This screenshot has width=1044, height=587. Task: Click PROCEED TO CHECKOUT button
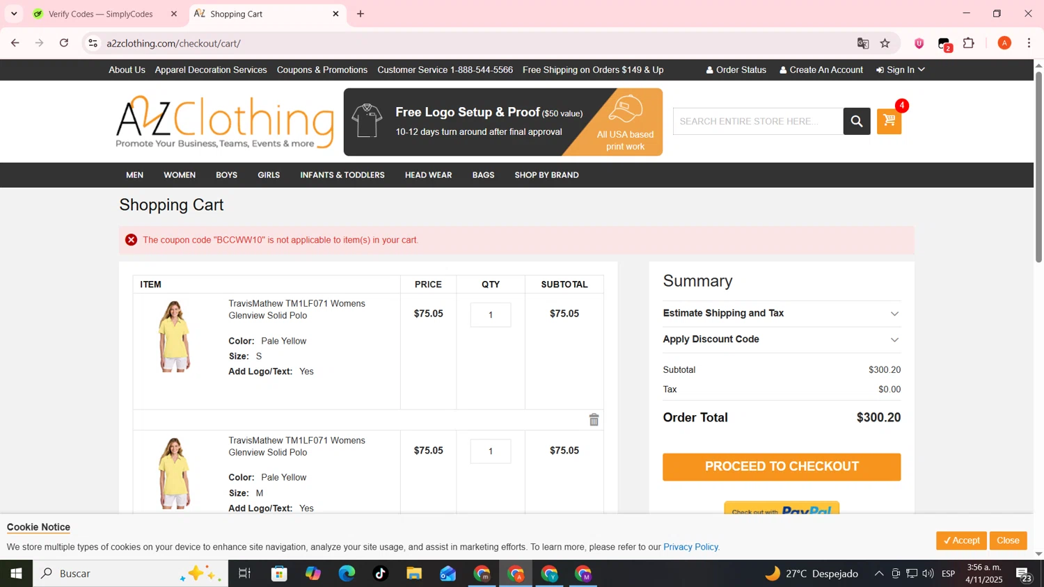click(782, 467)
